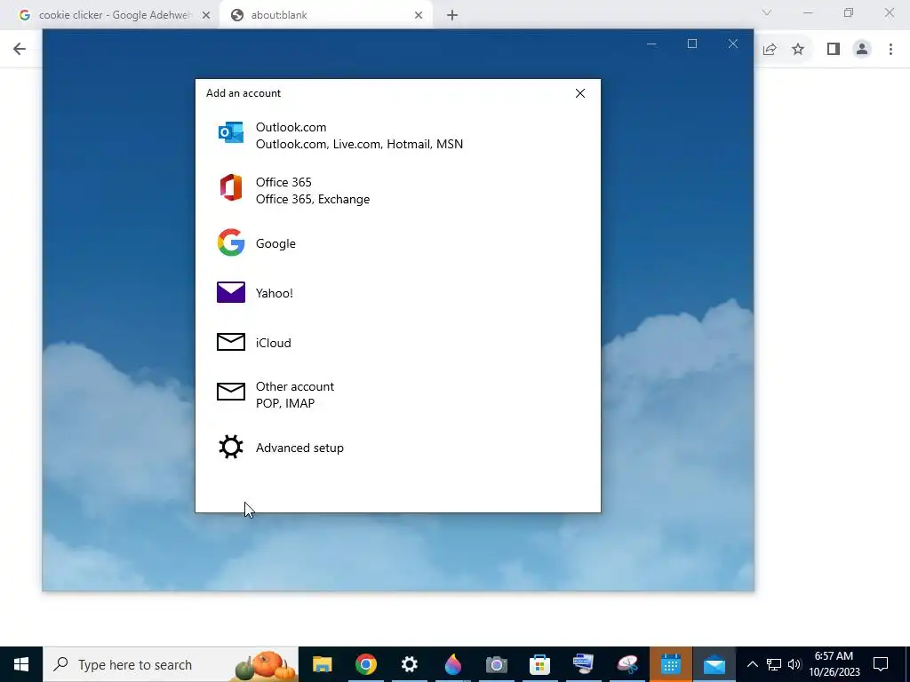Open Microsoft Store from taskbar

tap(539, 664)
